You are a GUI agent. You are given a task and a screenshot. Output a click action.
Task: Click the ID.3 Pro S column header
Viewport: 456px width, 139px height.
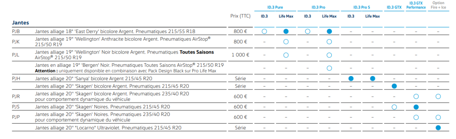click(x=362, y=7)
